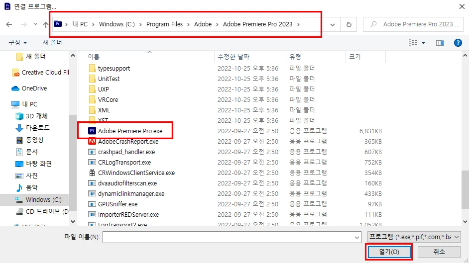Click Program Files in the address path
469x263 pixels.
coord(164,24)
